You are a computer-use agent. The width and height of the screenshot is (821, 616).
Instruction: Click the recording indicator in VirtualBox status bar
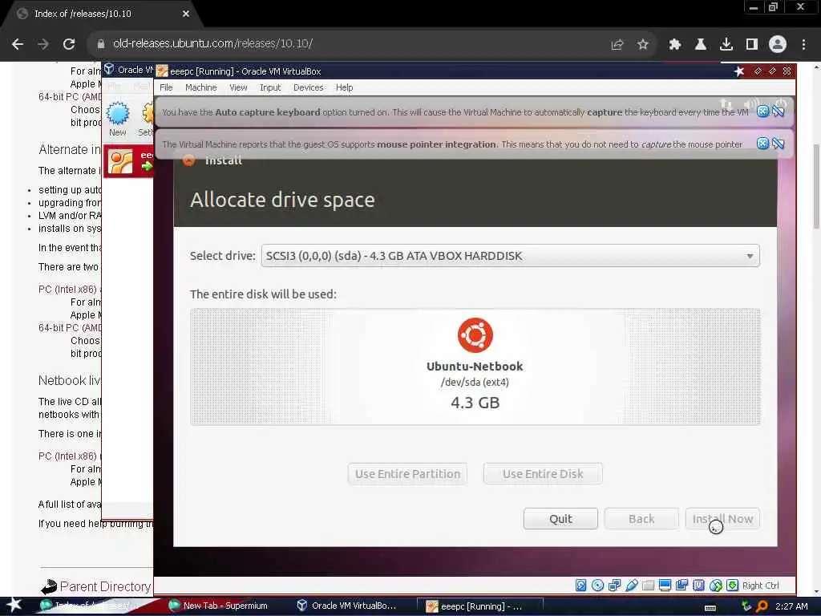click(x=681, y=585)
